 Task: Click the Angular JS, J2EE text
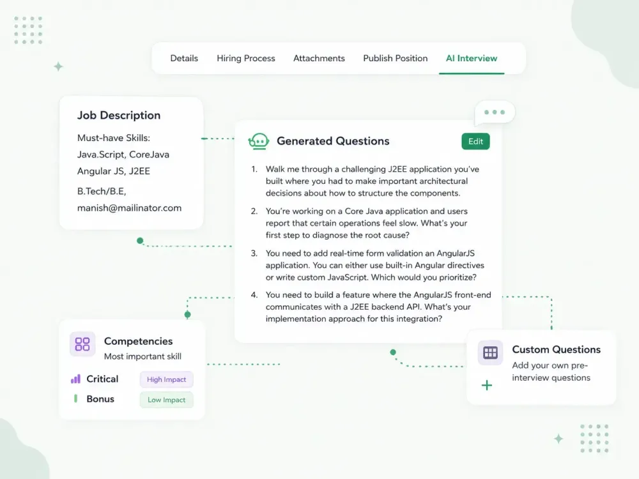(114, 171)
